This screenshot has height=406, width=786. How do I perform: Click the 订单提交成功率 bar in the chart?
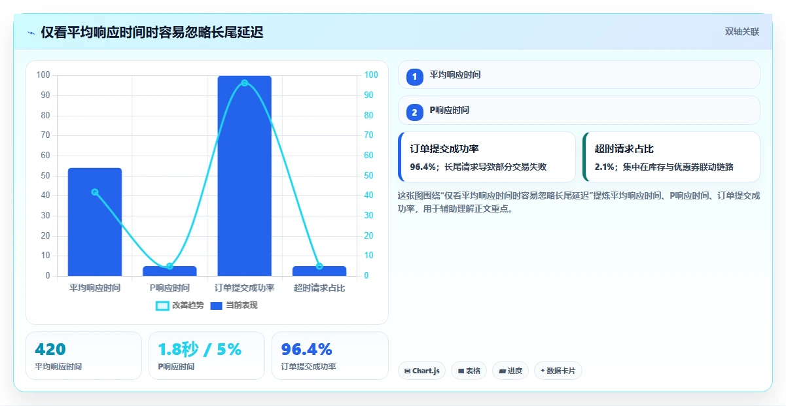(x=245, y=176)
